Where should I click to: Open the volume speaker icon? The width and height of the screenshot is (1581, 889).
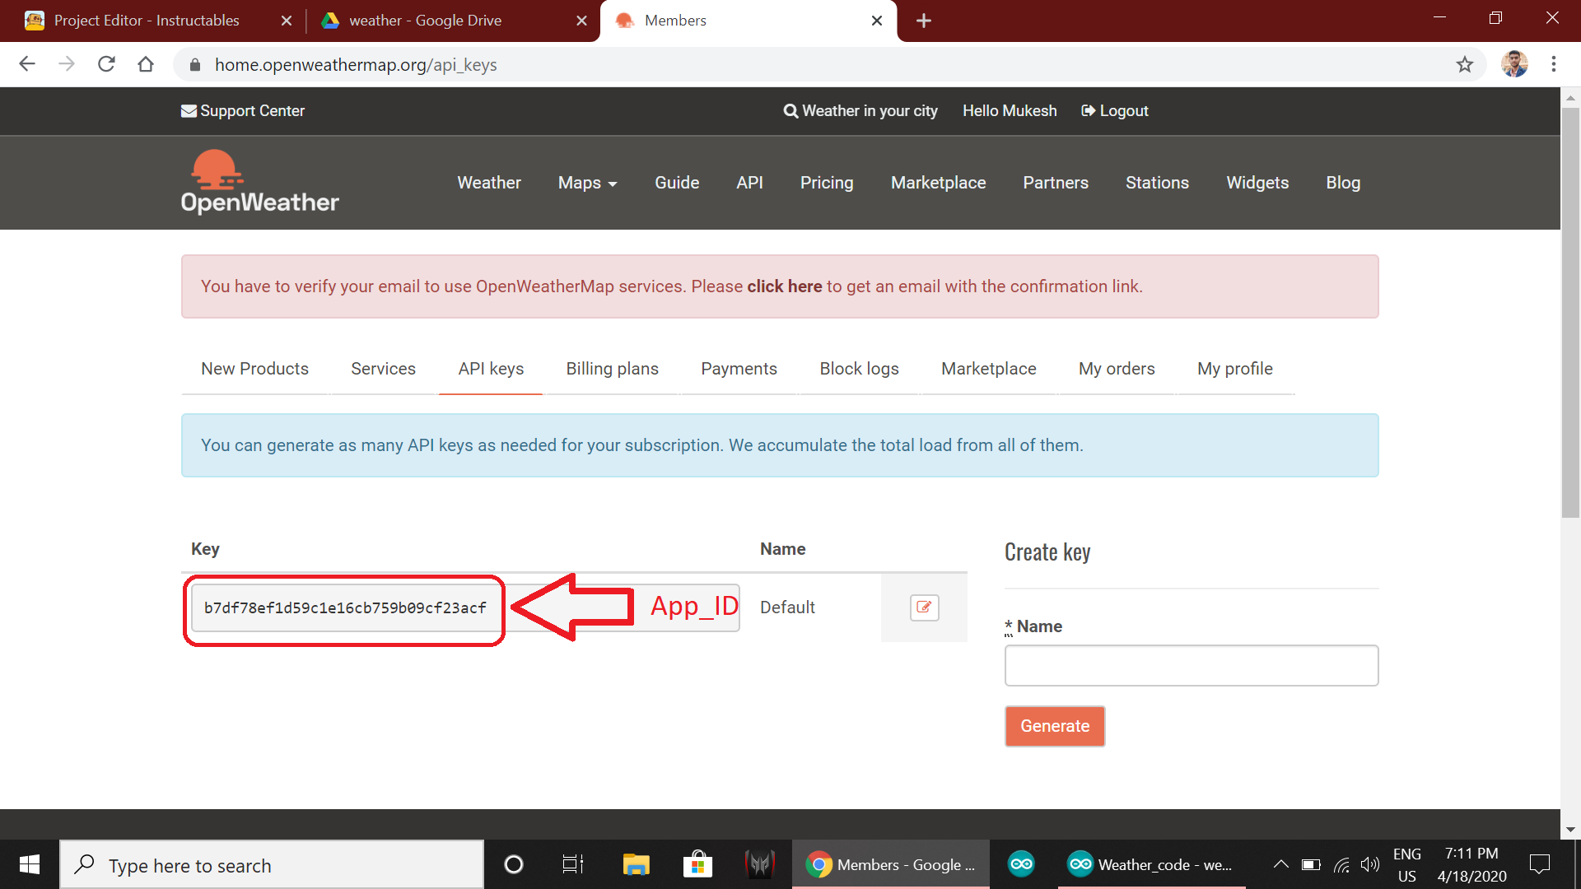tap(1370, 864)
